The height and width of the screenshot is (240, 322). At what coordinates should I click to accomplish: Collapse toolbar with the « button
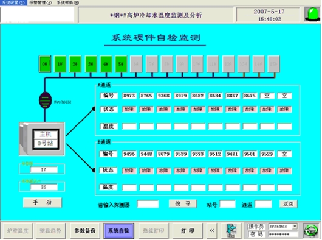coord(212,230)
